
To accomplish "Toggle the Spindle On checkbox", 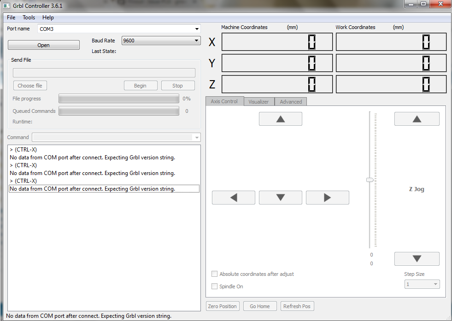I will point(214,286).
